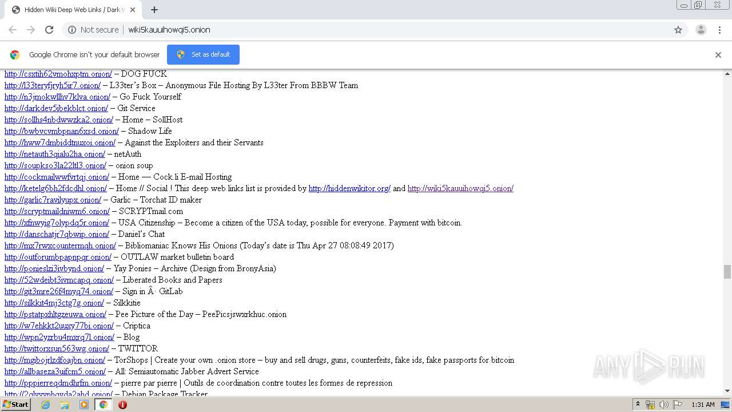Follow the hiddenwikitor.org link
The width and height of the screenshot is (732, 412).
click(349, 188)
